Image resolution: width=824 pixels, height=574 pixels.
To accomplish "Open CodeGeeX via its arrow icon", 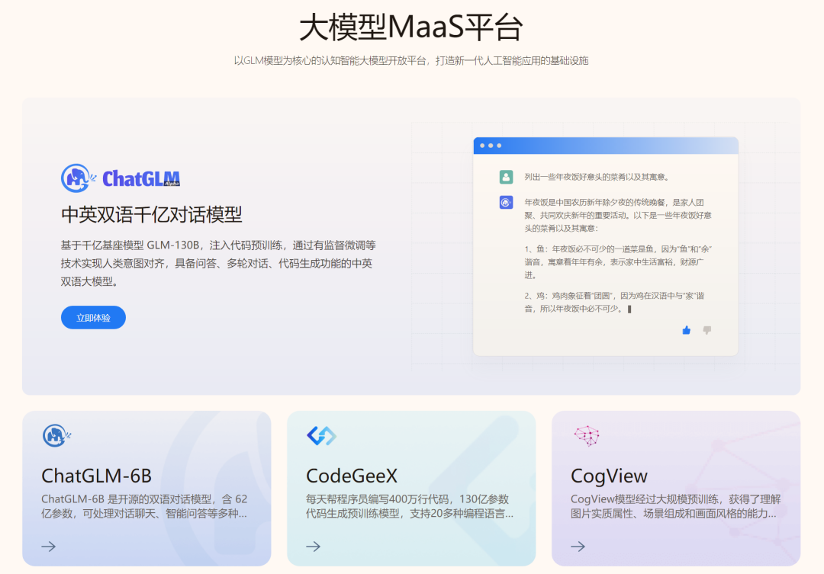I will (314, 547).
